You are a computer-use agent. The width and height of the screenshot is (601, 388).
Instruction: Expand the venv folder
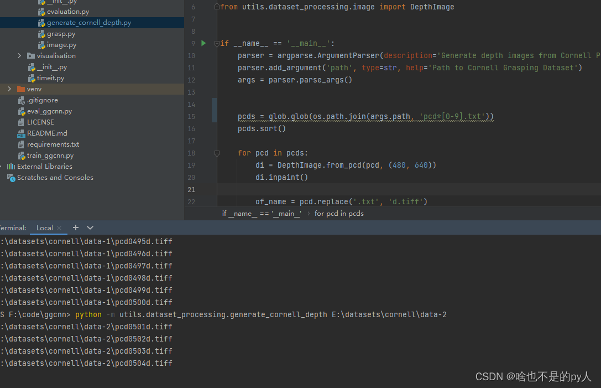[x=9, y=89]
